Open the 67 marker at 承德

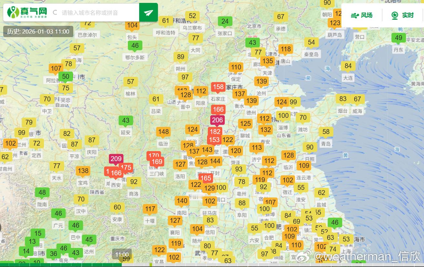(x=281, y=17)
